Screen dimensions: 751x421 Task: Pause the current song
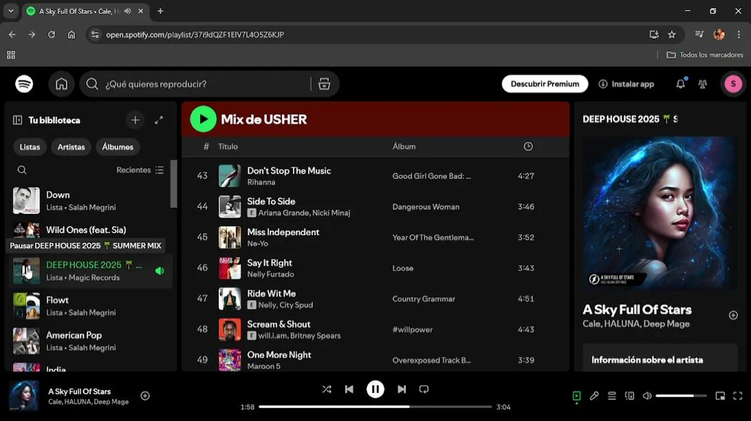point(375,389)
